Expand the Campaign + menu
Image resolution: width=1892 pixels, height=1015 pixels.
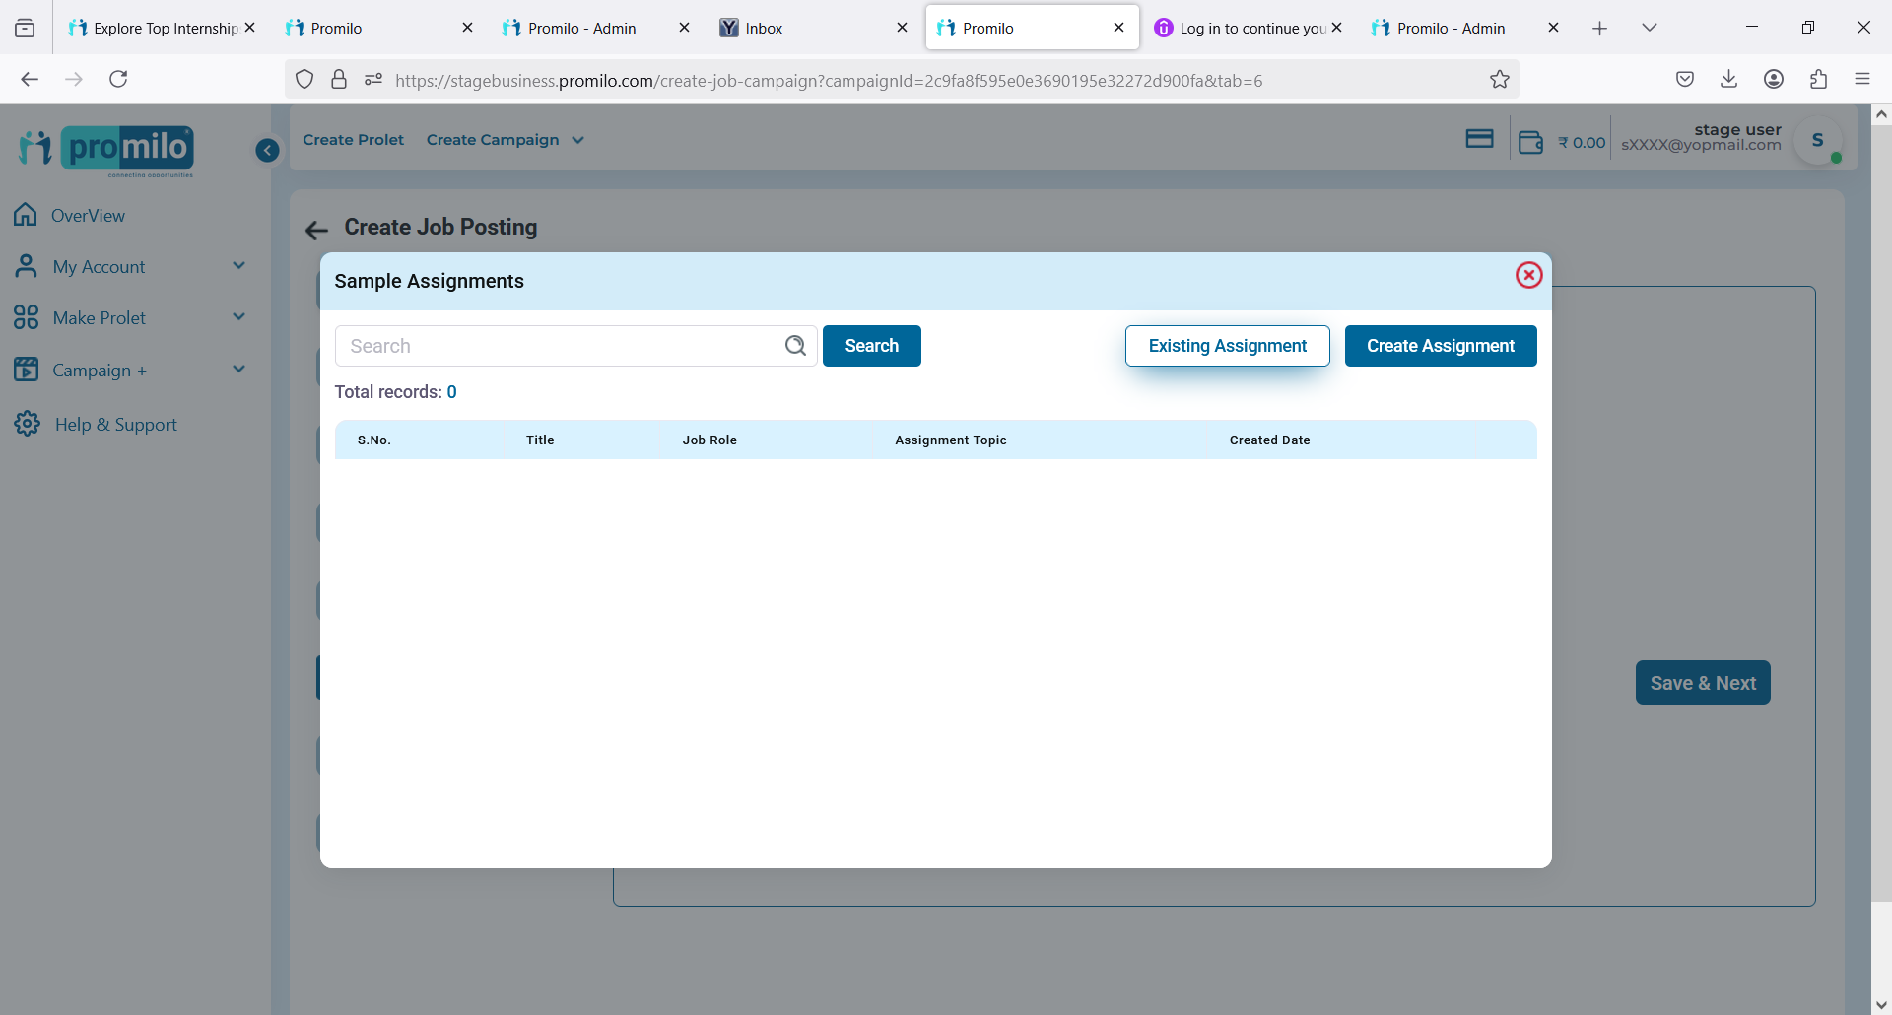(x=237, y=370)
